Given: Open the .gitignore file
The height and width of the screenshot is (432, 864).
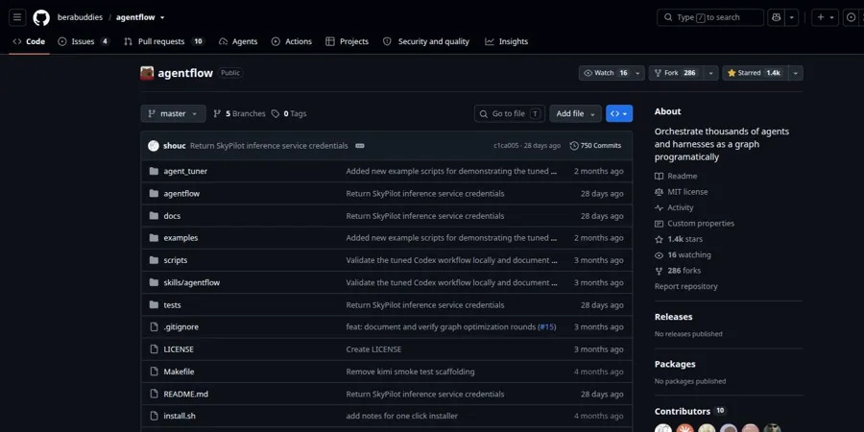Looking at the screenshot, I should coord(180,326).
